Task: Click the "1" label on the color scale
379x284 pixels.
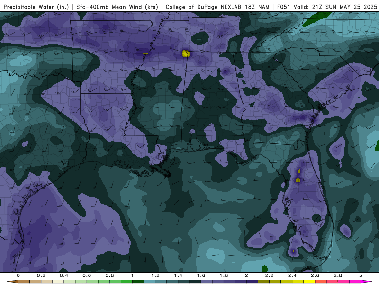Action: (x=133, y=275)
